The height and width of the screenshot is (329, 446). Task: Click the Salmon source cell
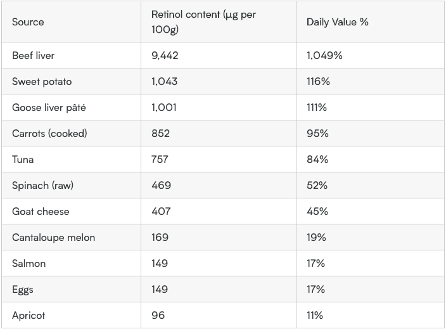pos(71,263)
